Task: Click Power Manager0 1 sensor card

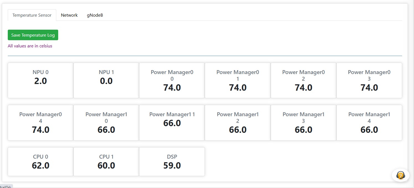Action: point(238,80)
